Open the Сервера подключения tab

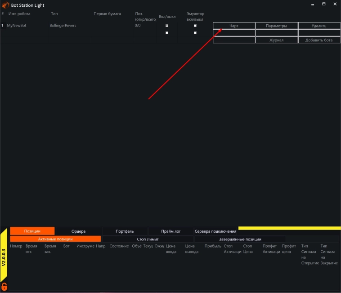point(215,231)
